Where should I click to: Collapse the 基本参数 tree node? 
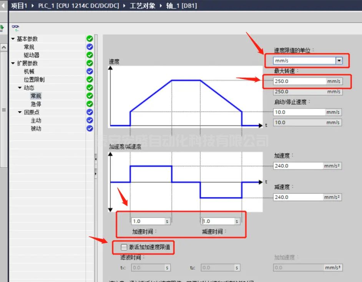[x=13, y=39]
